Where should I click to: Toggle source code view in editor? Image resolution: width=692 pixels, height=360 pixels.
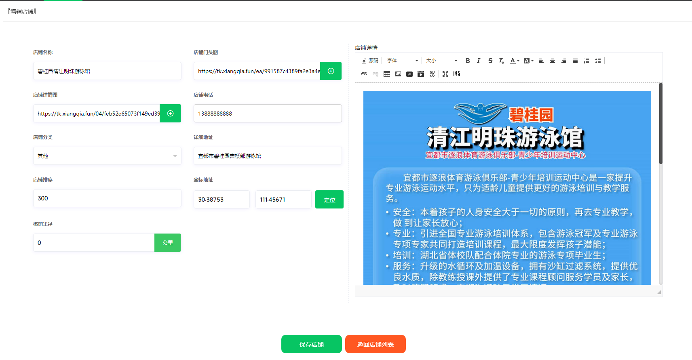click(x=370, y=61)
